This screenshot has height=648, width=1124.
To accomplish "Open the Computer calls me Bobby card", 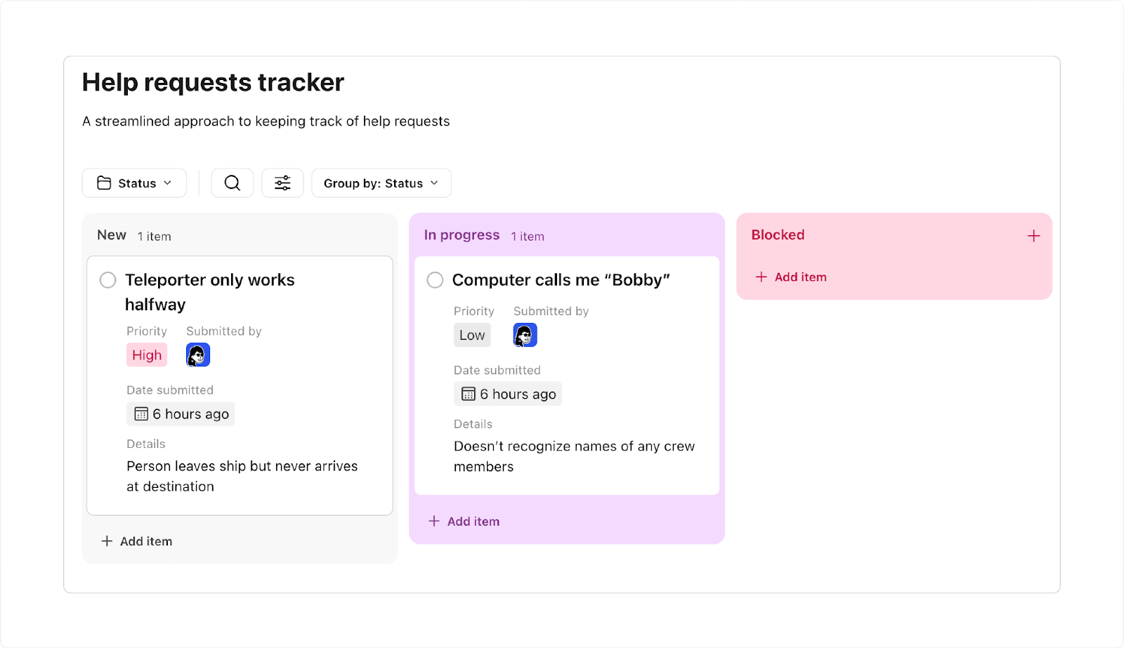I will [561, 279].
